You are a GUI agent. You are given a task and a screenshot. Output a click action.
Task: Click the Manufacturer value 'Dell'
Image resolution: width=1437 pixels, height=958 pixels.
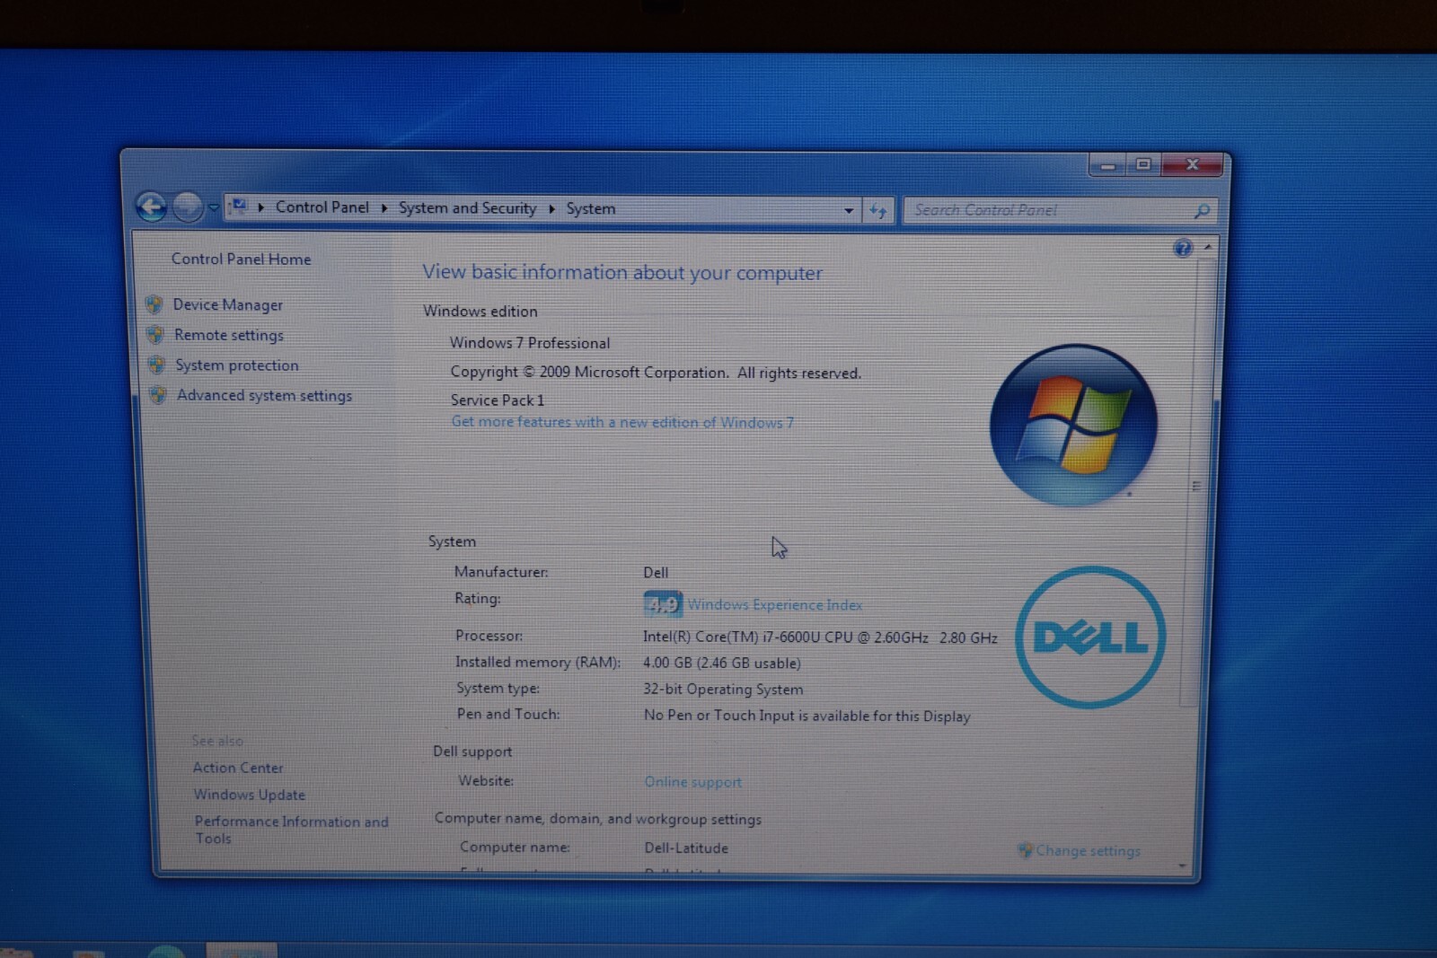point(656,573)
